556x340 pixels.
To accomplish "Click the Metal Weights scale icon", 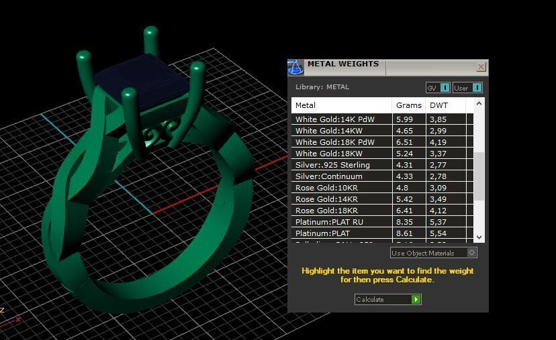I will click(x=295, y=67).
